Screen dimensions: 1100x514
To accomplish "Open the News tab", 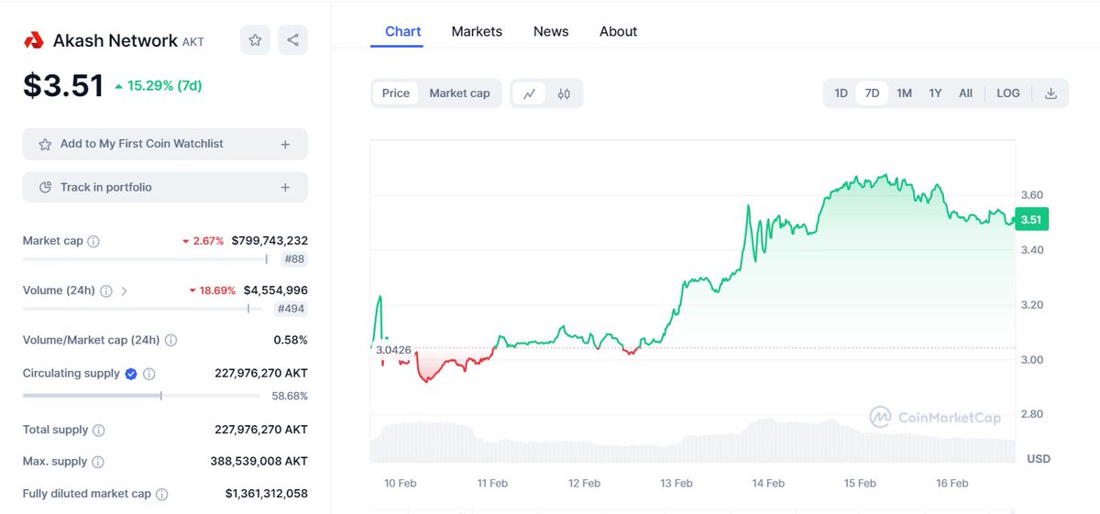I will pos(551,31).
